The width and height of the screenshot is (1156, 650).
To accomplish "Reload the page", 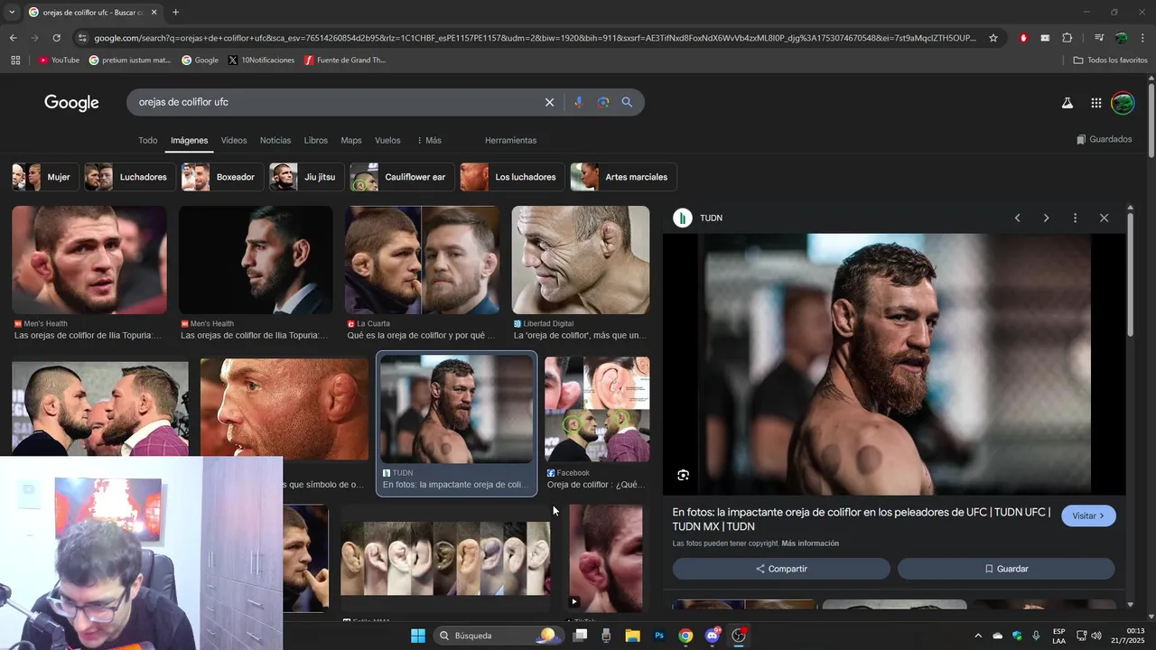I will [56, 38].
